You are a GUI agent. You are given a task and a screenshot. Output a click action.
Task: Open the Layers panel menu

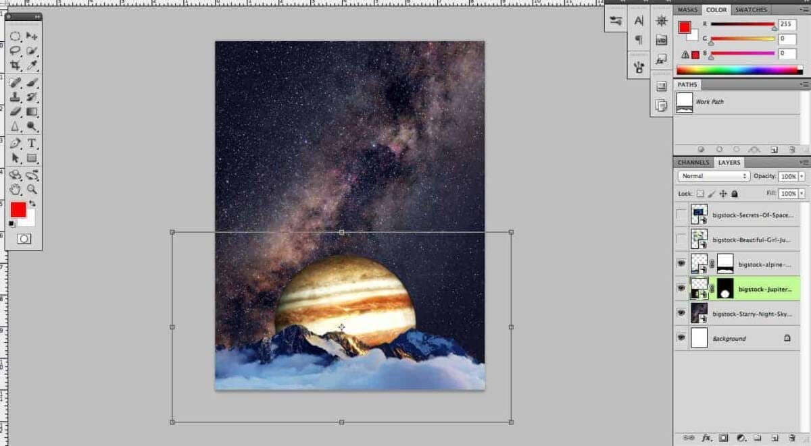point(806,163)
